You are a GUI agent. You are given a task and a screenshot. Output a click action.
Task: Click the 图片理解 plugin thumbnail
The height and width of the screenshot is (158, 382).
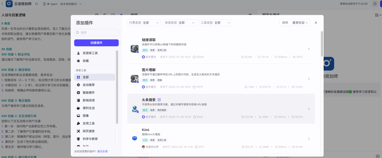134,78
